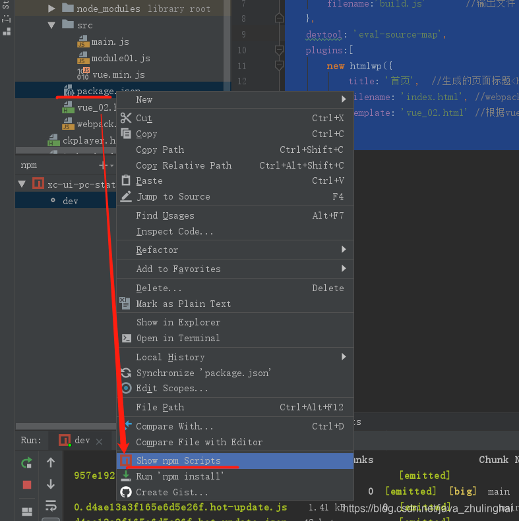The image size is (519, 521).
Task: Click the Copy icon in the menu
Action: tap(126, 134)
